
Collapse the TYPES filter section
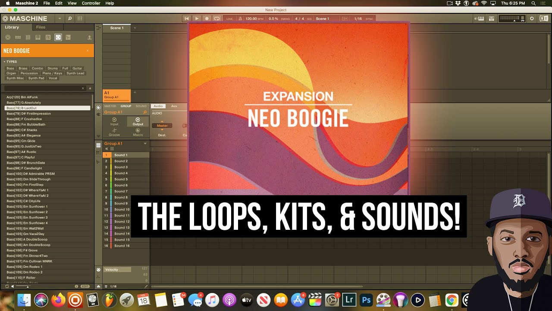pos(4,62)
